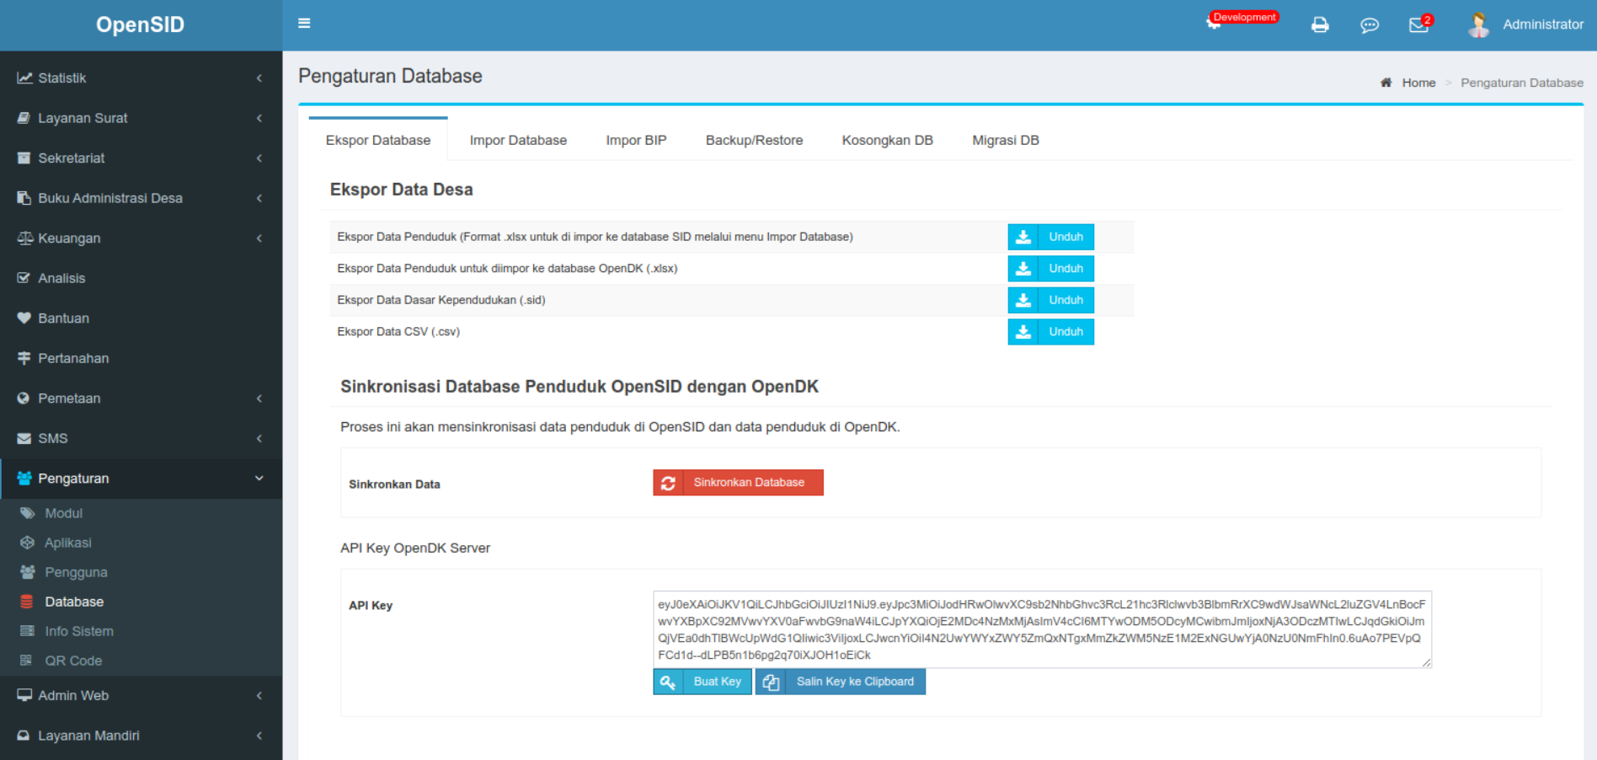Click the Administrator avatar picture
This screenshot has height=760, width=1597.
[1477, 24]
